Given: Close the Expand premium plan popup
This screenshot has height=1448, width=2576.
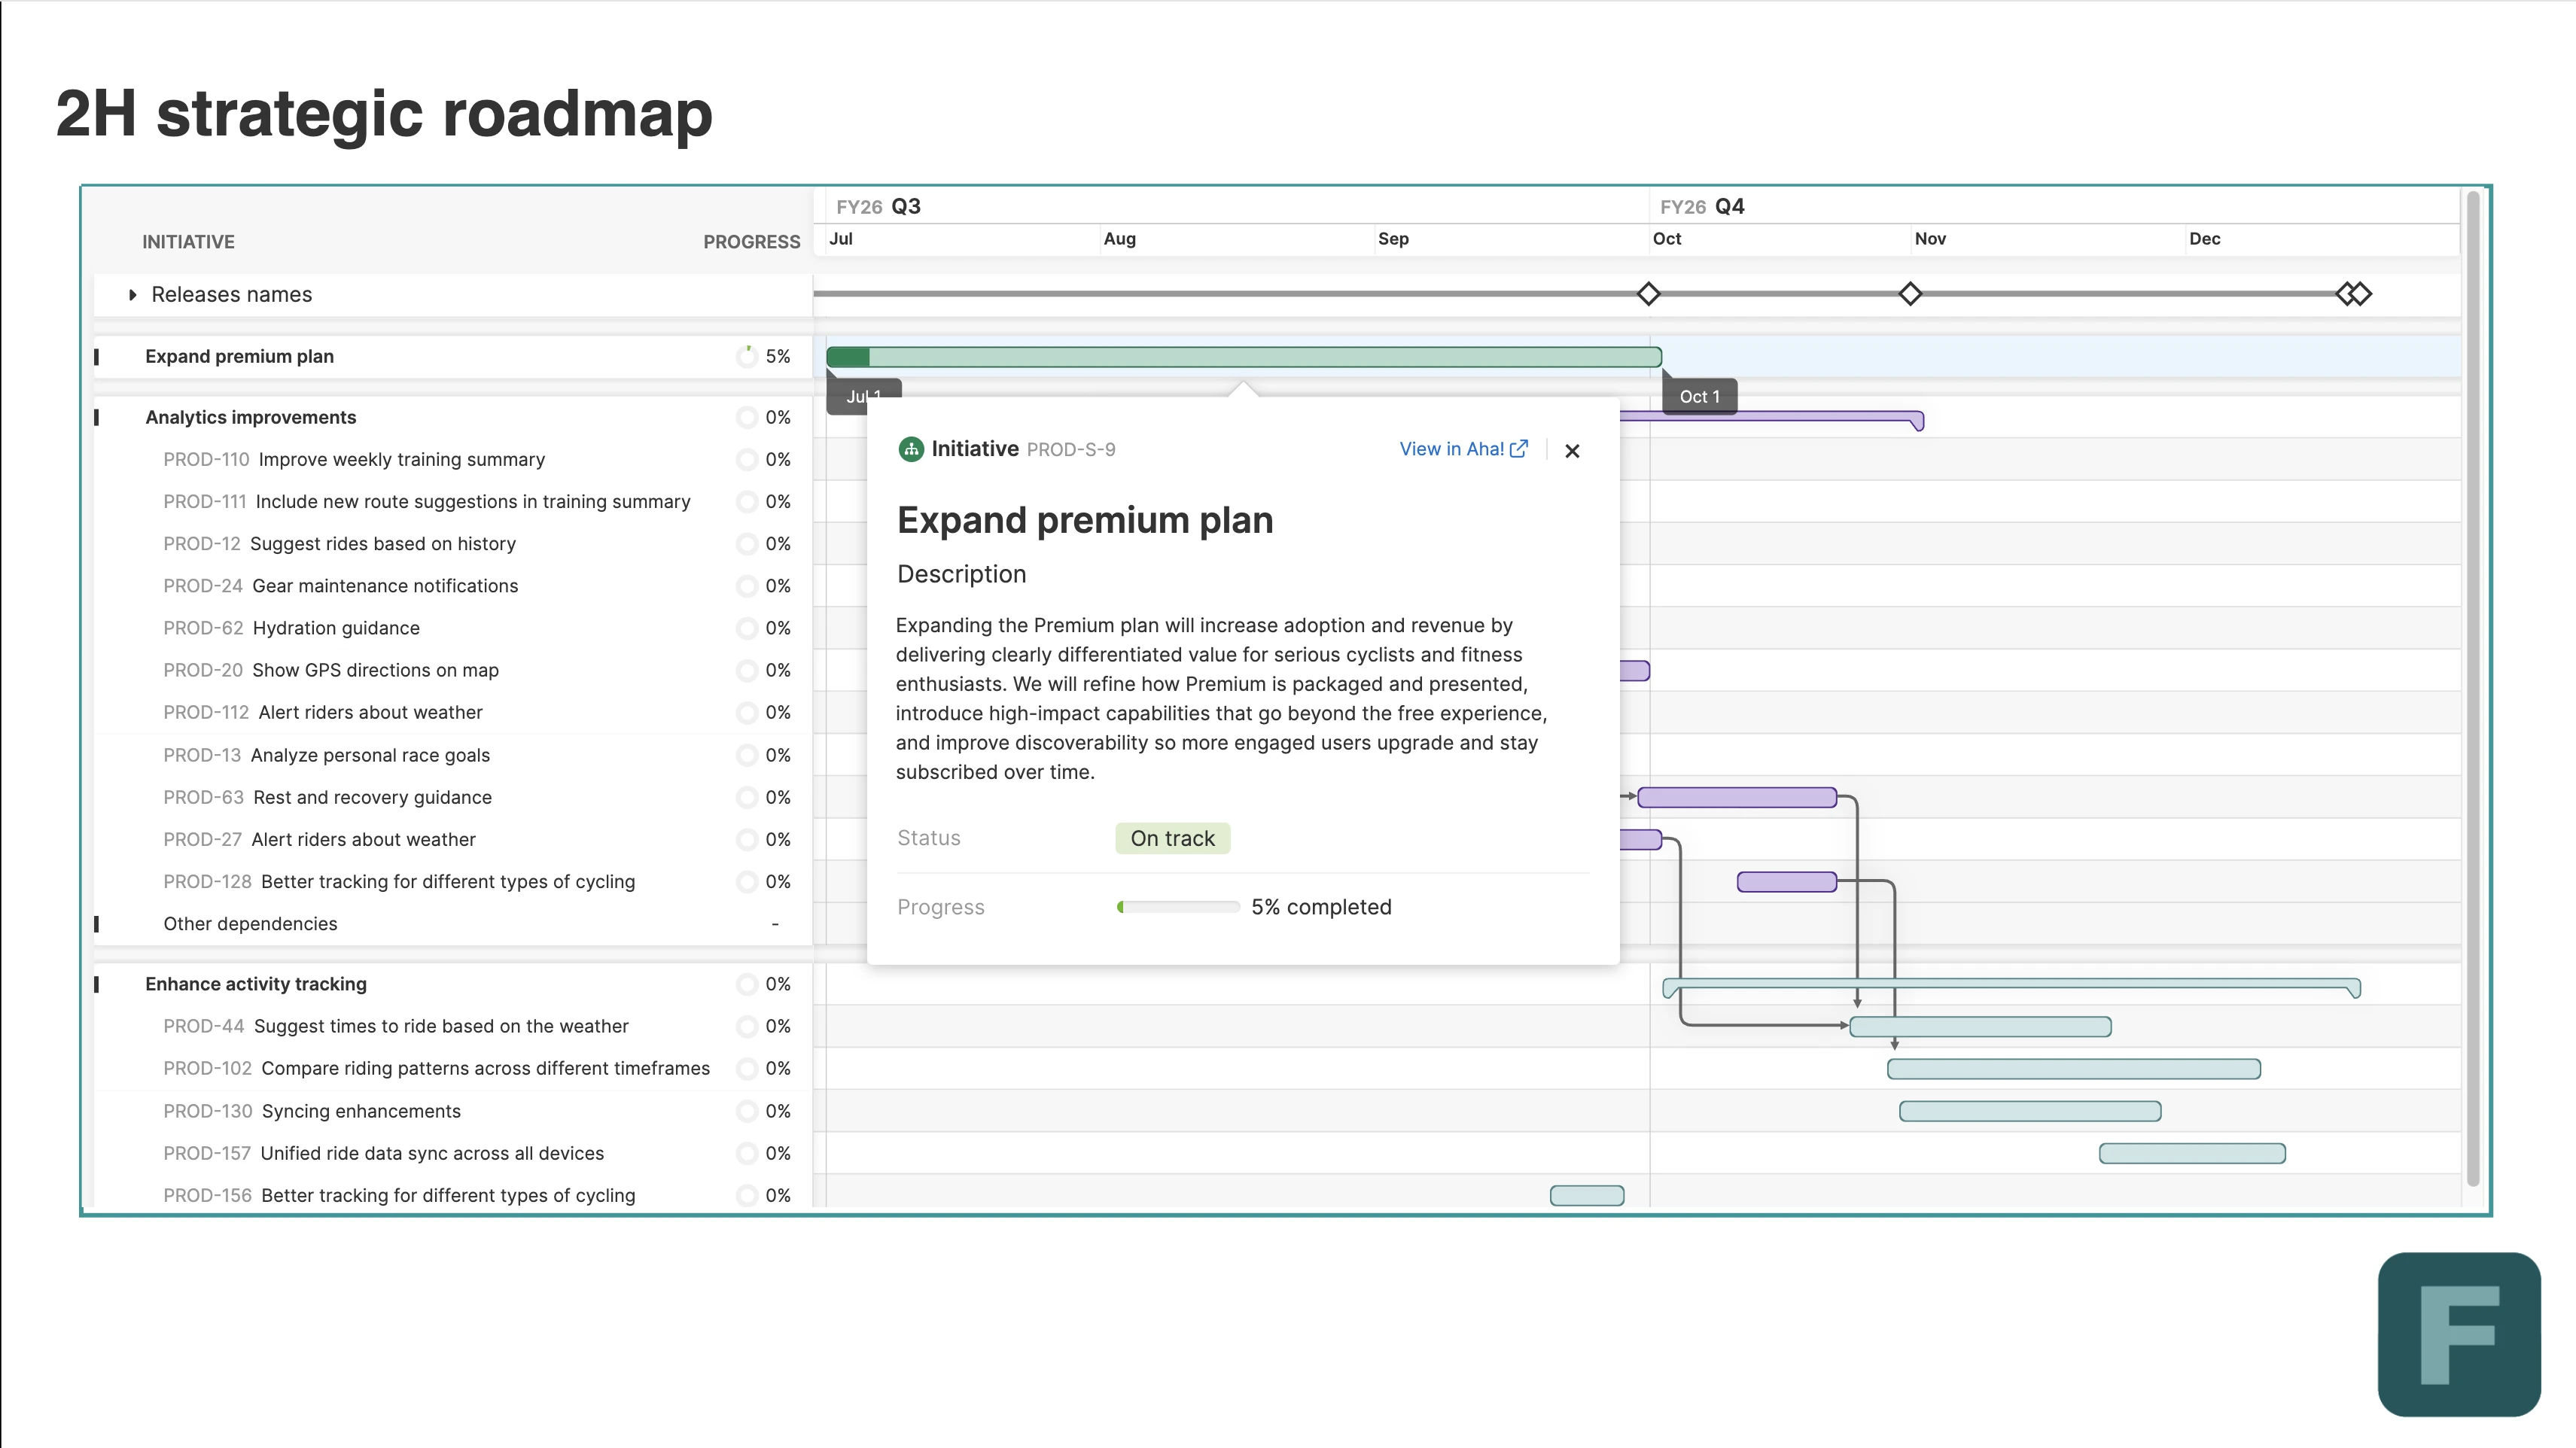Looking at the screenshot, I should point(1572,451).
